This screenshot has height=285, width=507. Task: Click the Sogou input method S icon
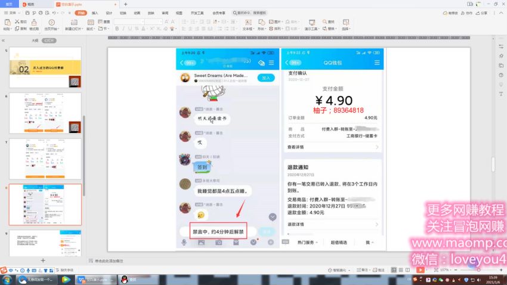pyautogui.click(x=4, y=270)
